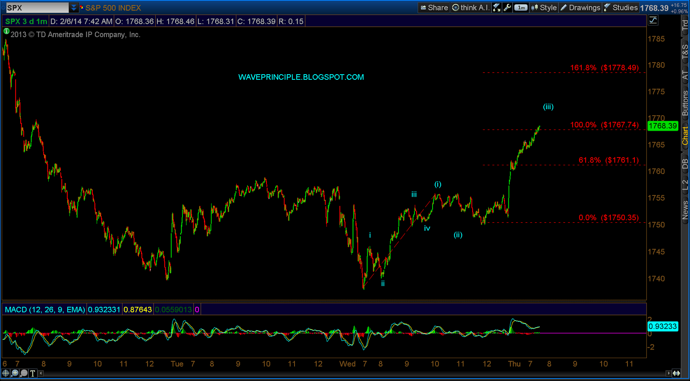690x381 pixels.
Task: Click the O: 1768.36 open value
Action: [x=134, y=21]
